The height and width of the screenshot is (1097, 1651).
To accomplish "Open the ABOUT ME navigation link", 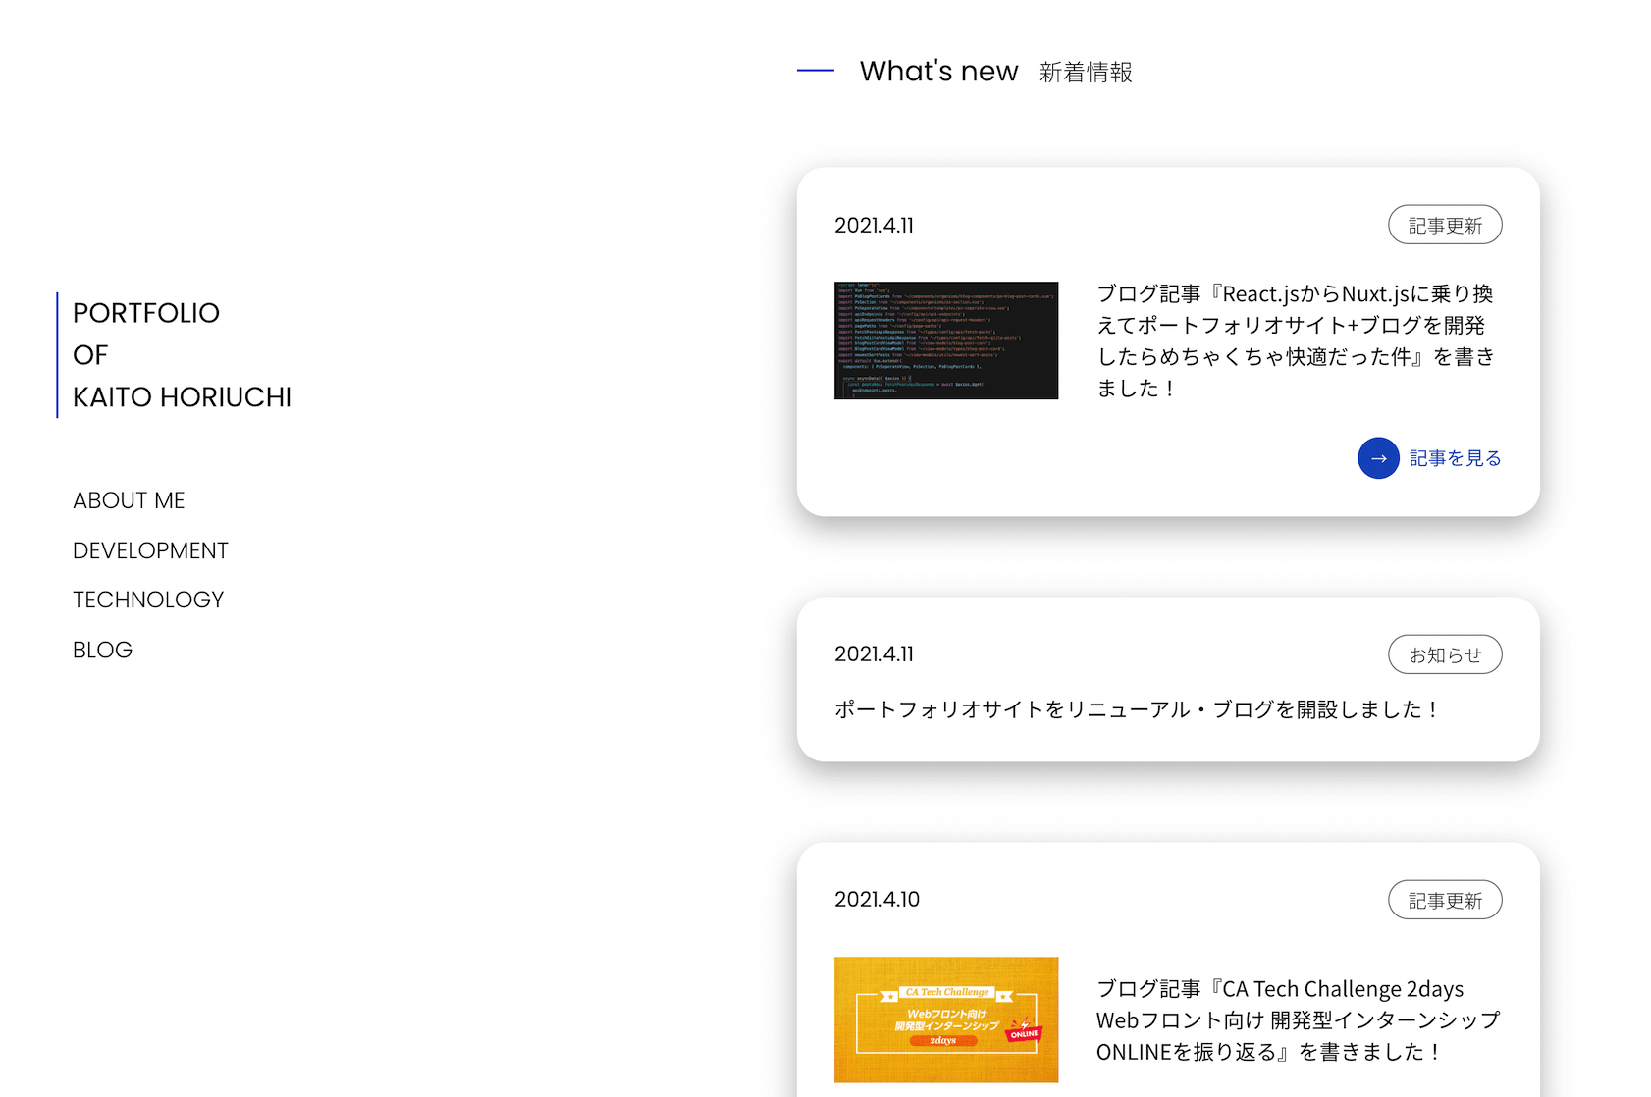I will point(128,500).
